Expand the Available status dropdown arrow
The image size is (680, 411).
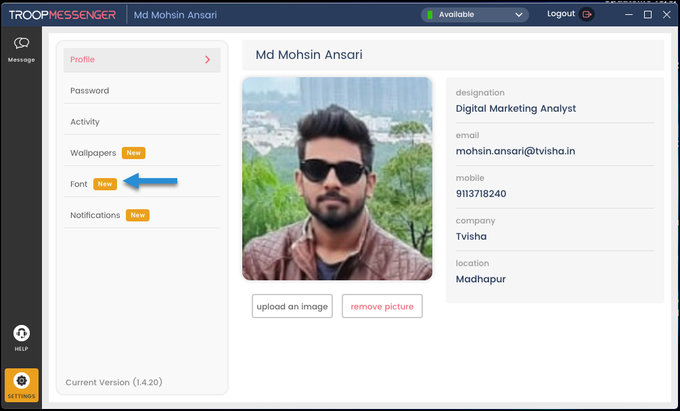(x=519, y=15)
